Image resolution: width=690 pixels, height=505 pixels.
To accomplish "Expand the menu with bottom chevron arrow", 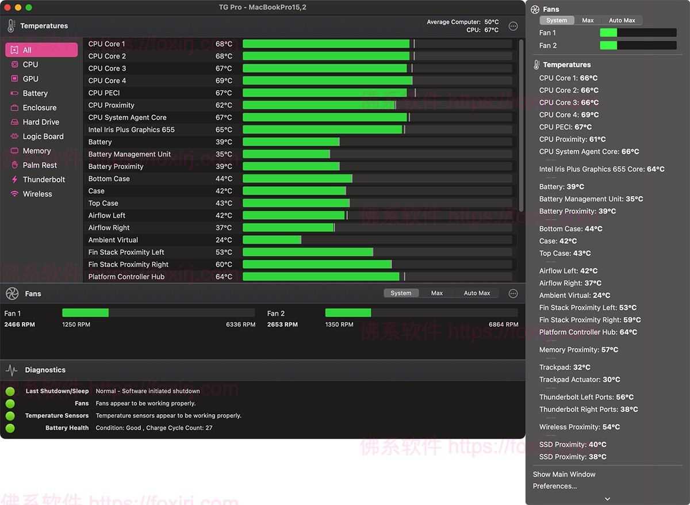I will click(x=607, y=499).
